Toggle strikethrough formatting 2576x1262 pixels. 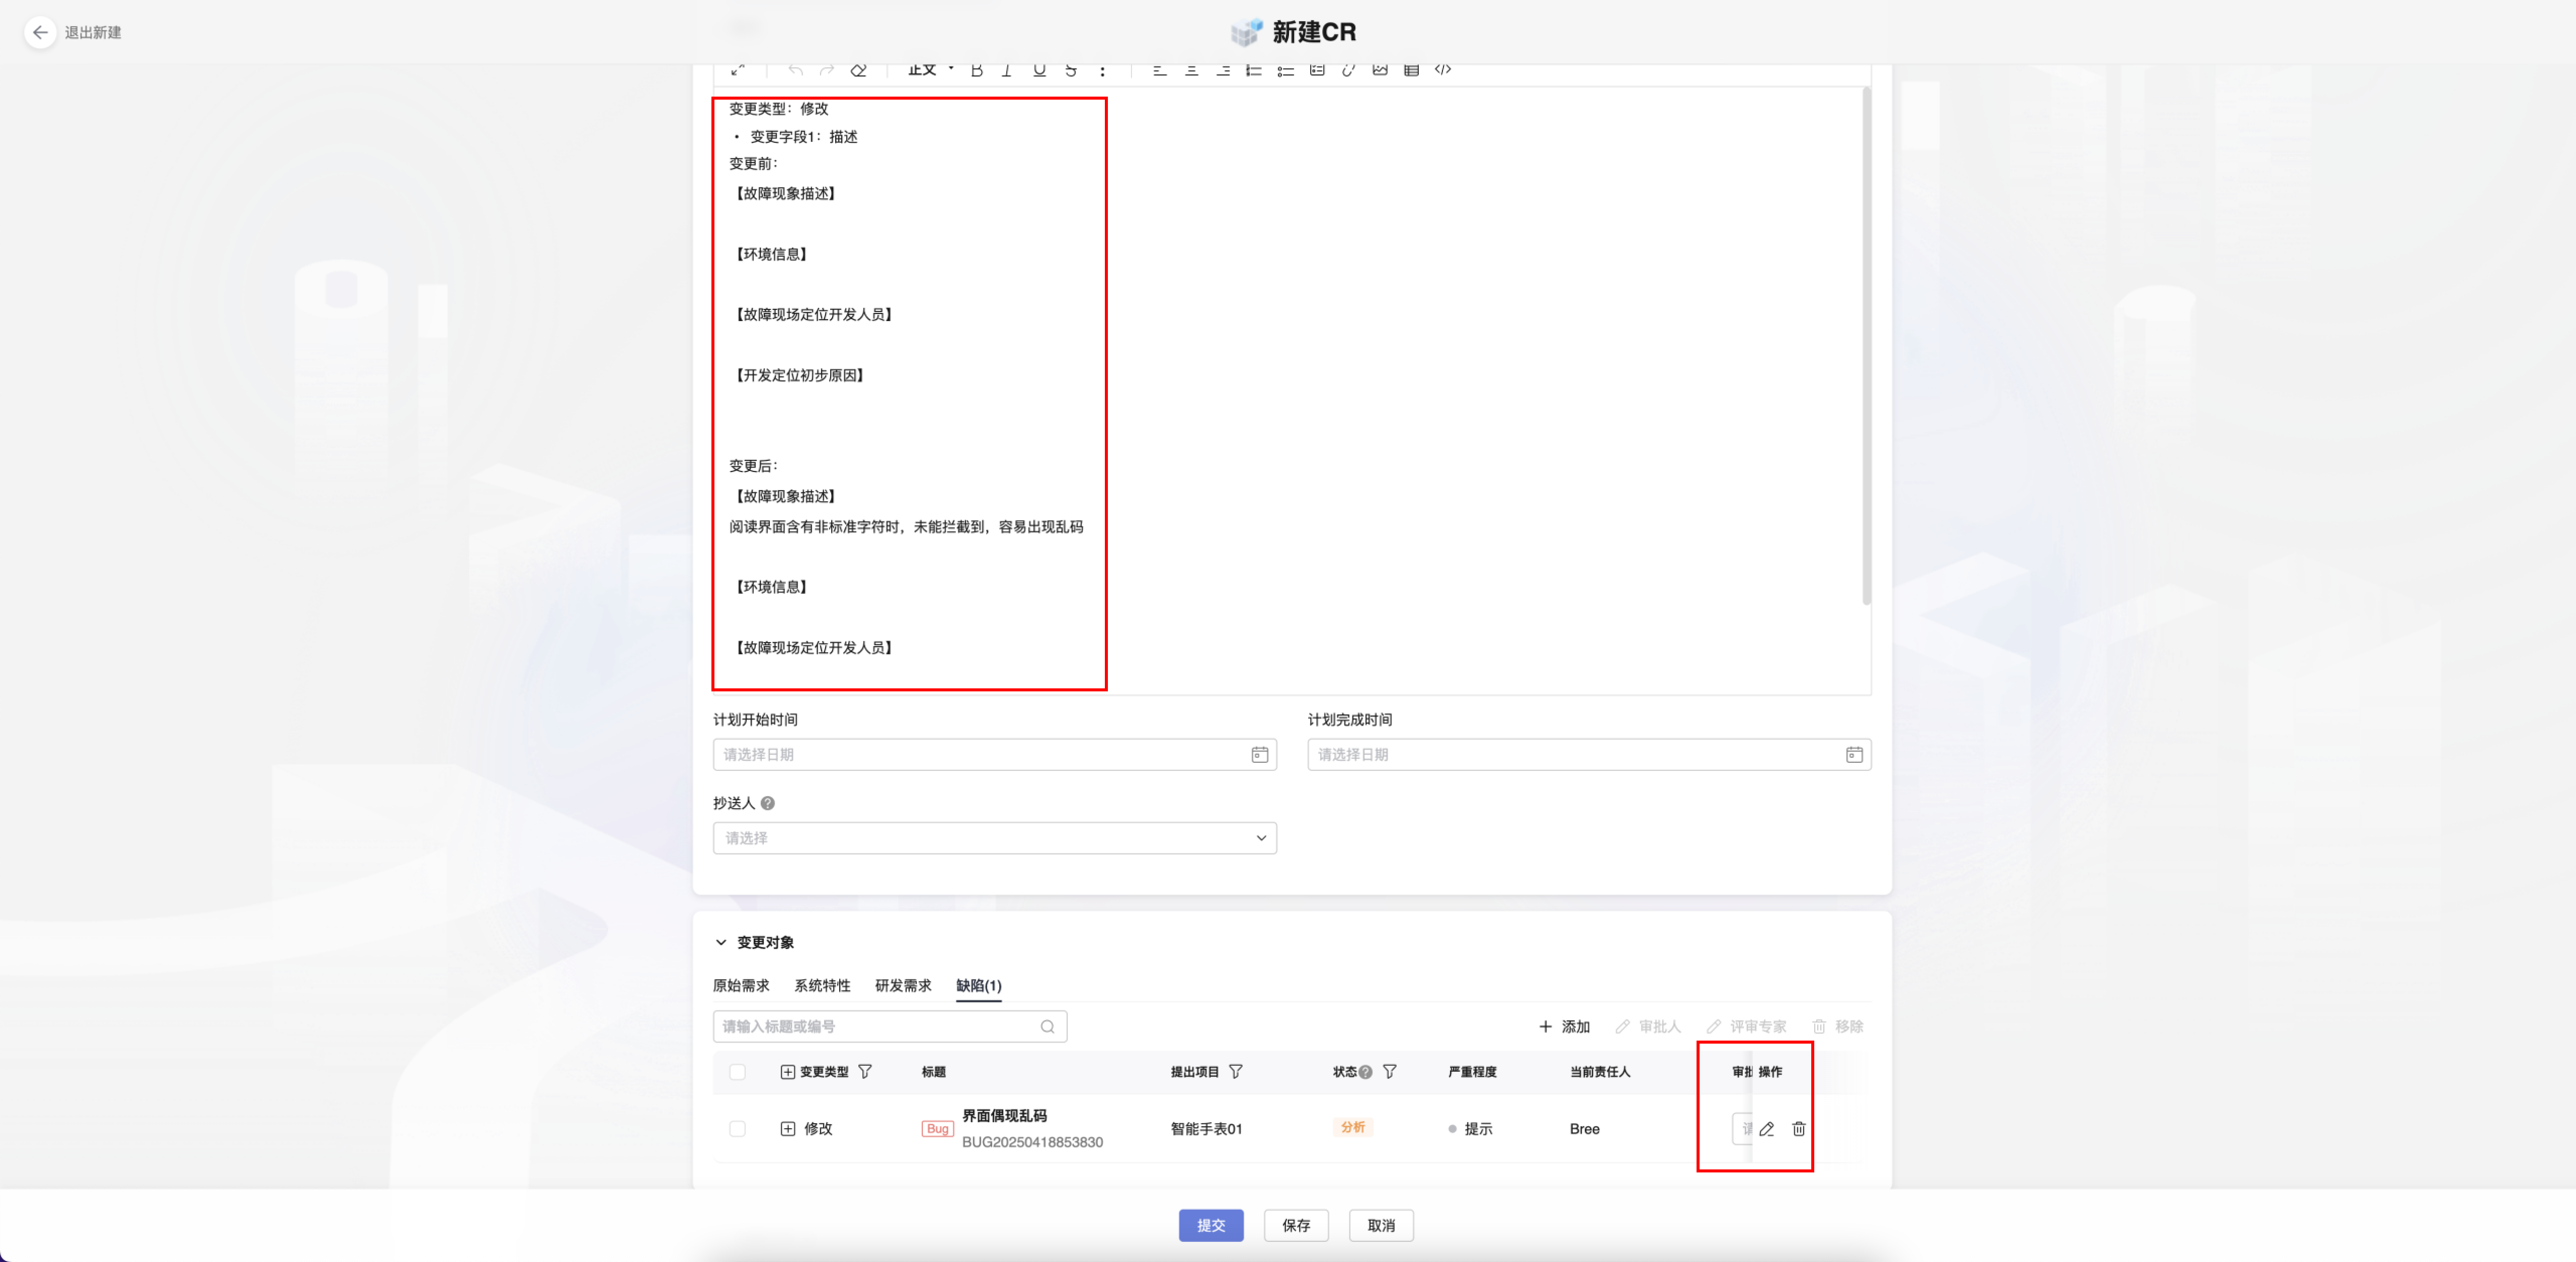[1071, 70]
